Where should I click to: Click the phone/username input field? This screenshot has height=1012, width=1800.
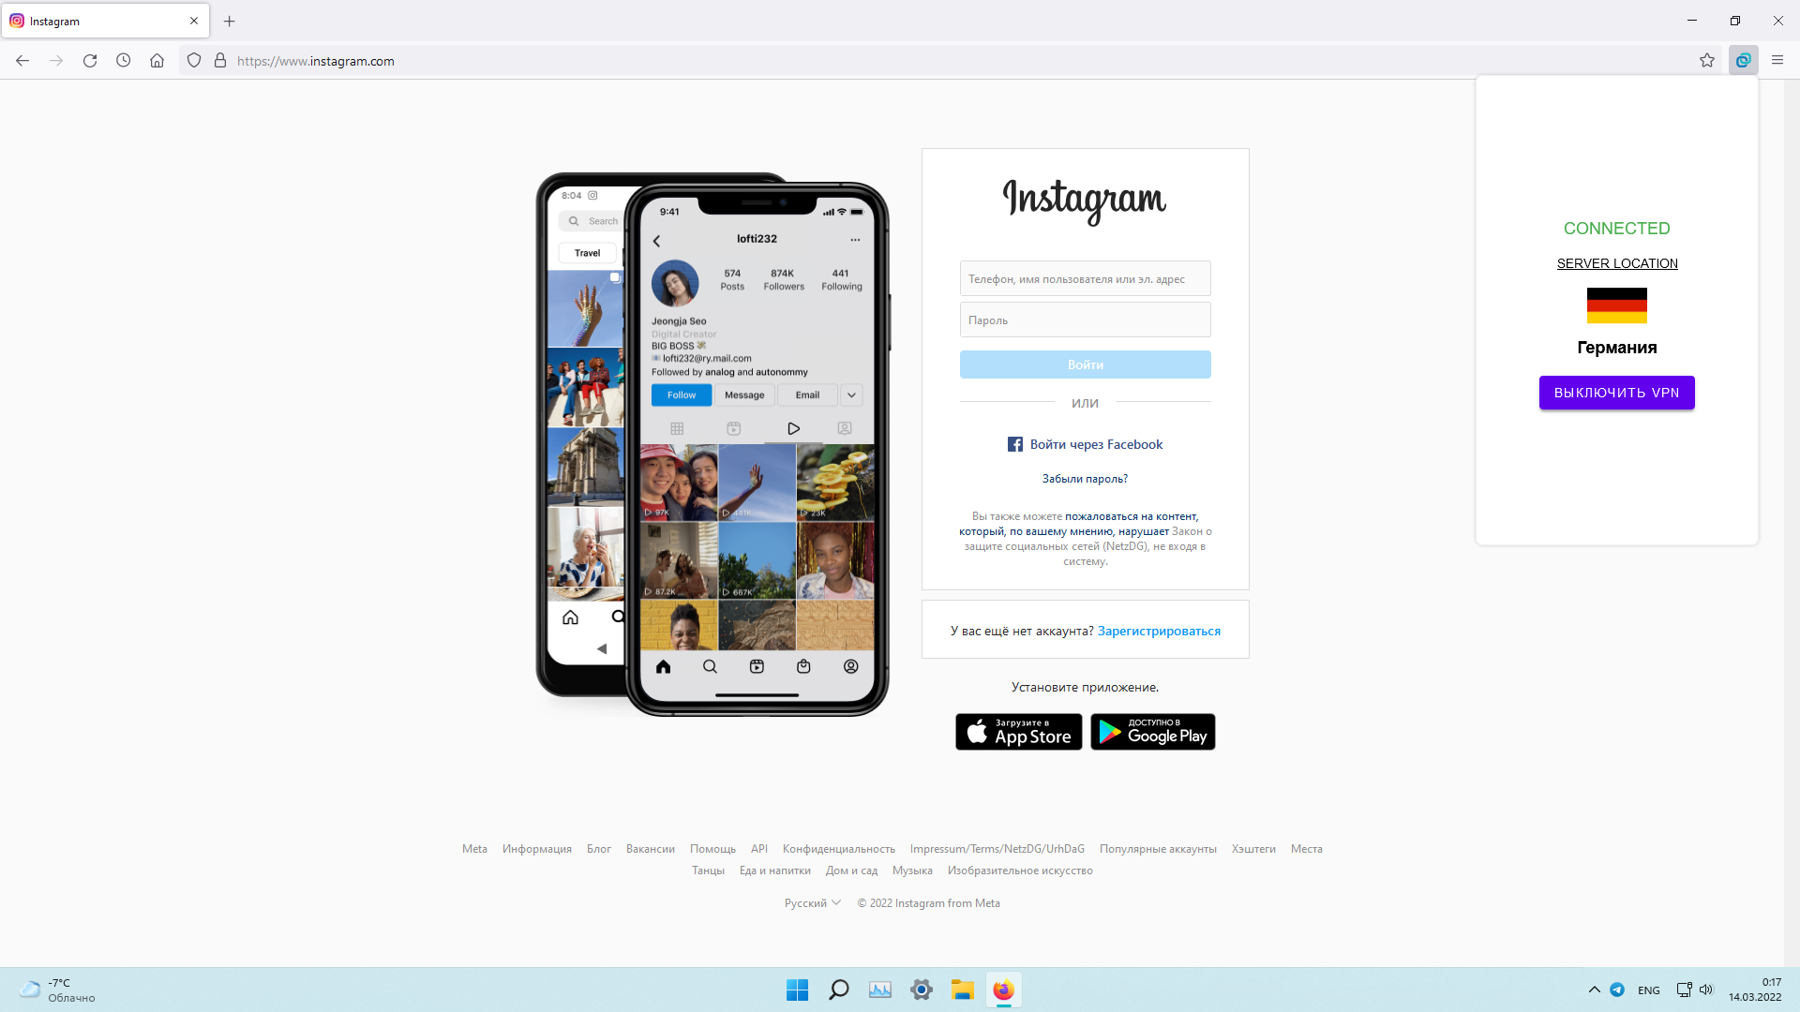click(x=1084, y=278)
